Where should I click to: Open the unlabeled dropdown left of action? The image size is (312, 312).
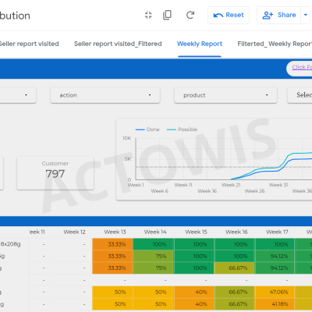click(18, 95)
